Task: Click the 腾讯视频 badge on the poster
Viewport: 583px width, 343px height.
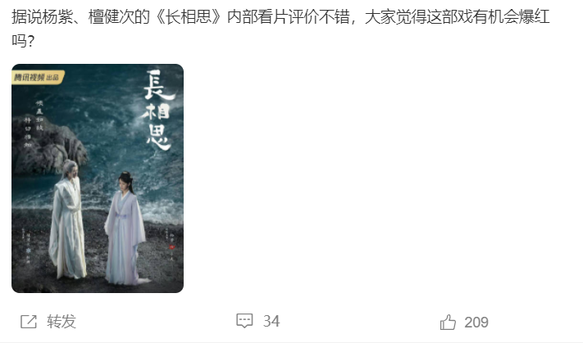Action: click(38, 77)
